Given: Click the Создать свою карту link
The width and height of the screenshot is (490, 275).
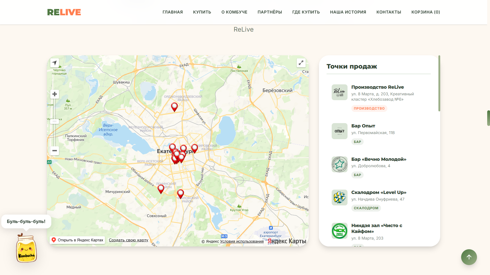Looking at the screenshot, I should (x=128, y=240).
